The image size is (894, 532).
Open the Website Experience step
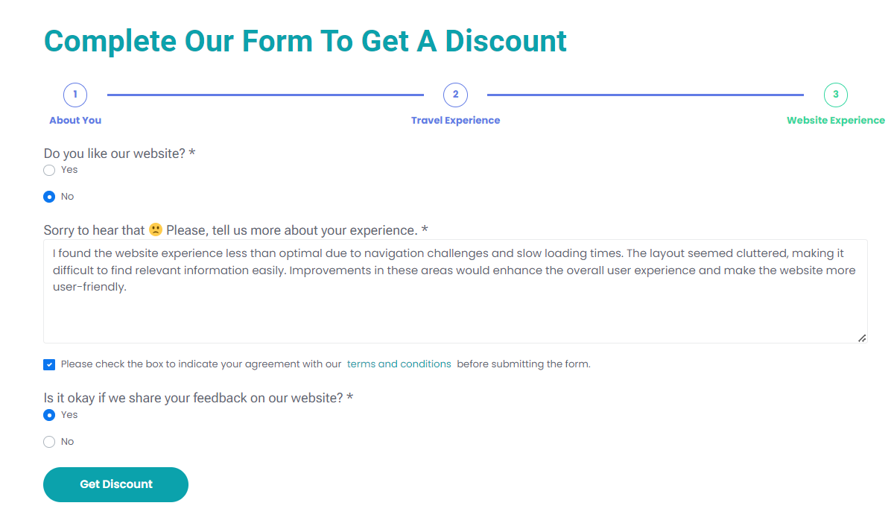835,120
